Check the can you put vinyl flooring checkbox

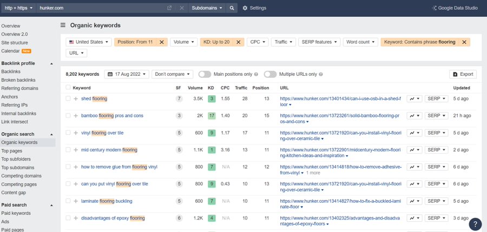point(68,184)
